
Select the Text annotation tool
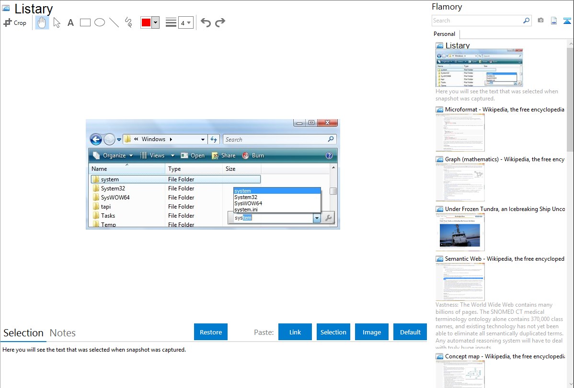(70, 22)
